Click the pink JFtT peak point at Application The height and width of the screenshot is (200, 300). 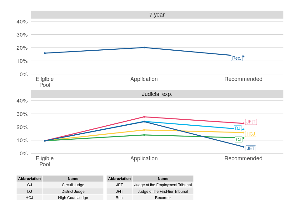point(144,117)
